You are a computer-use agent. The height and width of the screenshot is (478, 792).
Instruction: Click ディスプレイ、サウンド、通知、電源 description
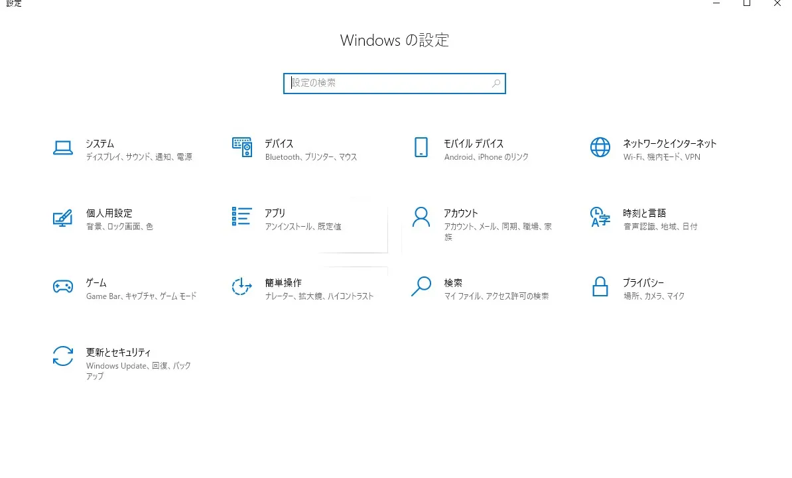coord(139,157)
